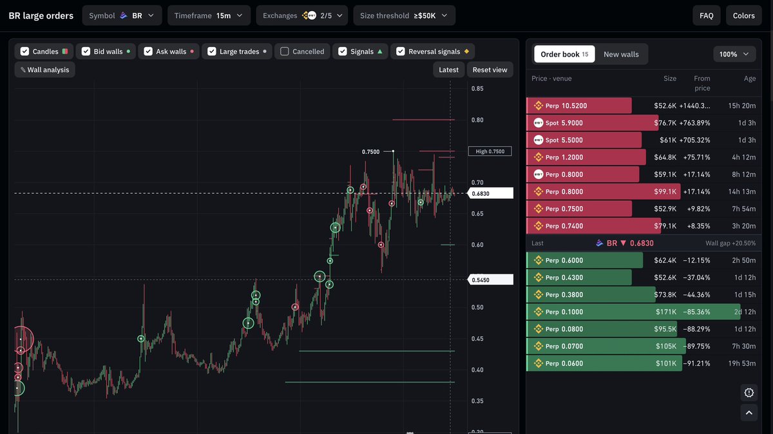Click the Binance icon in the Perp 1.2000 row
773x434 pixels.
(539, 157)
